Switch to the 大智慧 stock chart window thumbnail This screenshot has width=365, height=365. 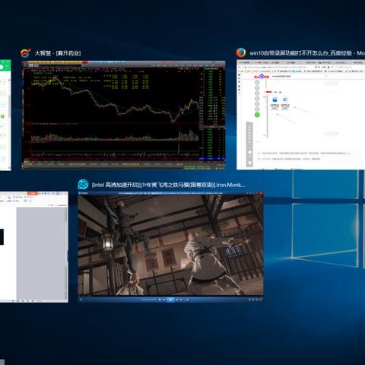[x=123, y=115]
